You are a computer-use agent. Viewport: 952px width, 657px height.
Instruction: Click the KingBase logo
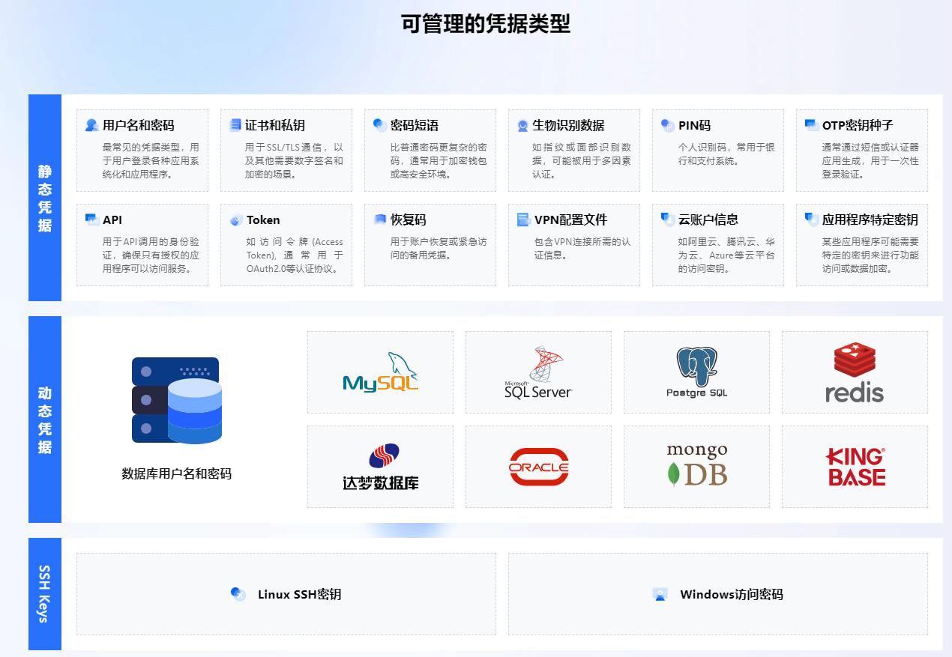pyautogui.click(x=855, y=467)
